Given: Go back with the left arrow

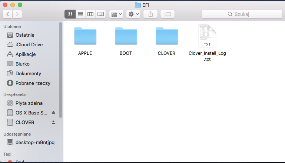Looking at the screenshot, I should [x=8, y=14].
